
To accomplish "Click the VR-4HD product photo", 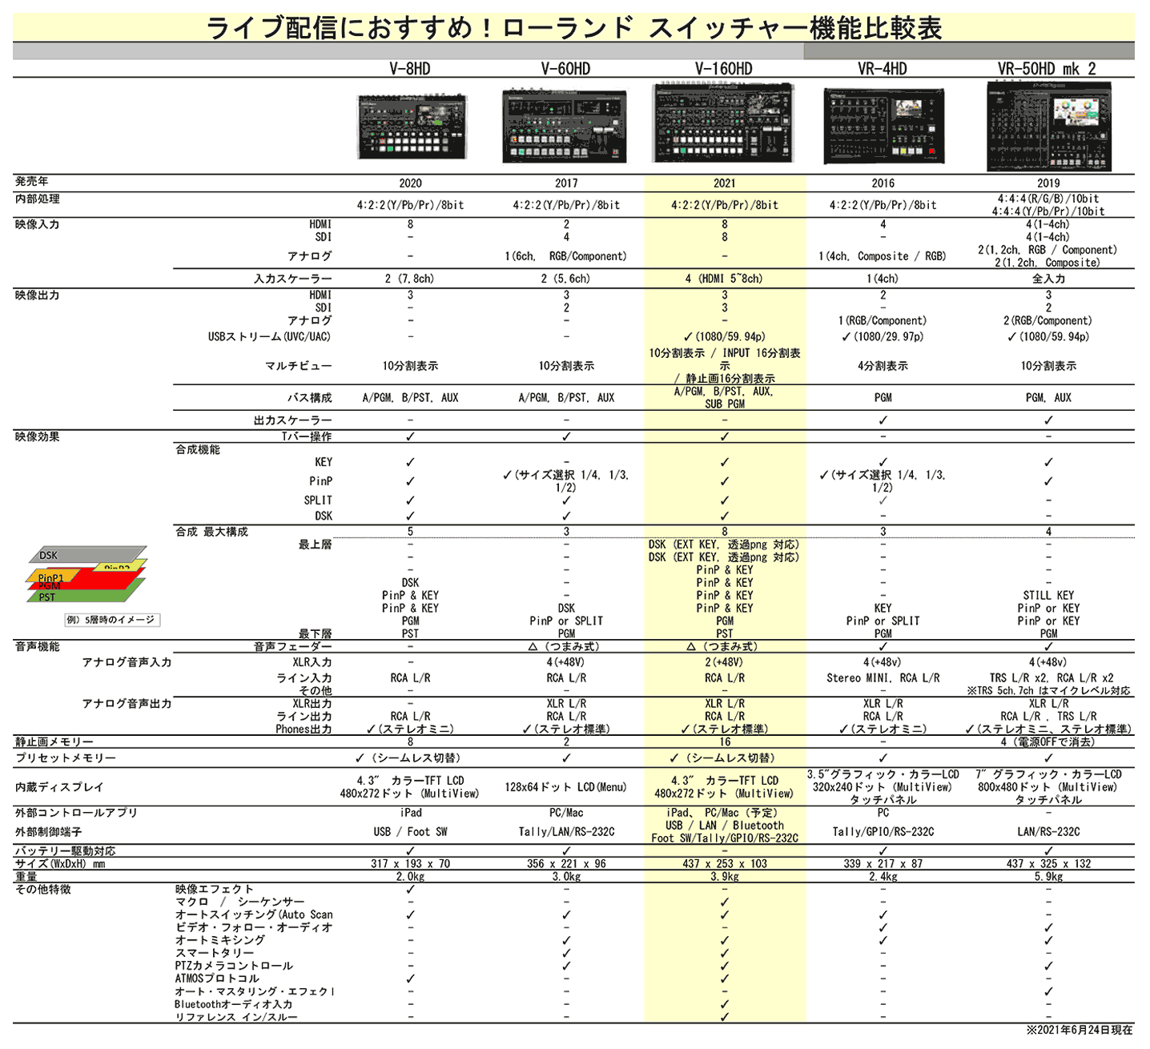I will pos(883,127).
